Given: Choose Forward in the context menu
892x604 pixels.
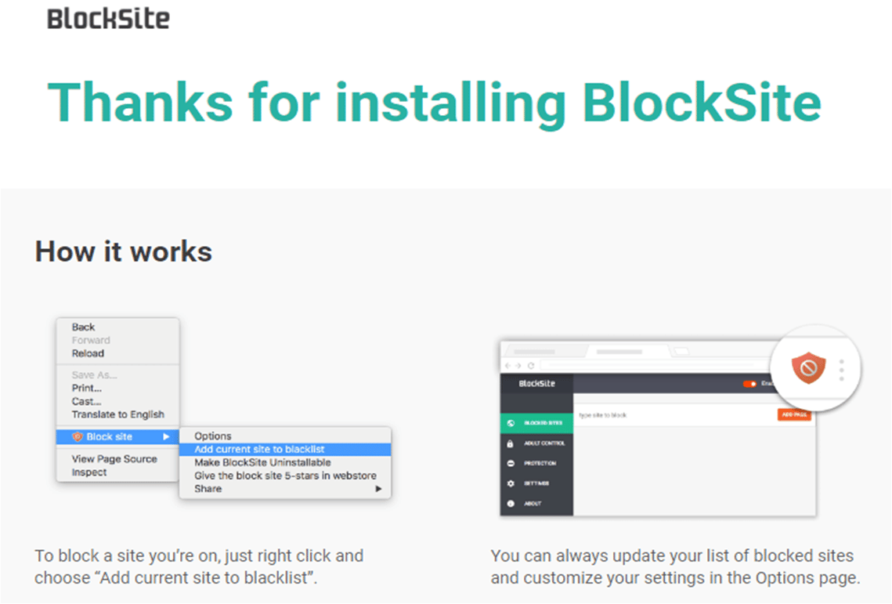Looking at the screenshot, I should [91, 341].
